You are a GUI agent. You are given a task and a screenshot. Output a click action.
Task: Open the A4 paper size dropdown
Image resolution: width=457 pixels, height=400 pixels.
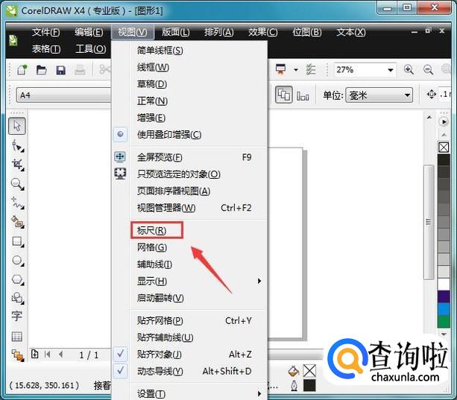pyautogui.click(x=63, y=95)
